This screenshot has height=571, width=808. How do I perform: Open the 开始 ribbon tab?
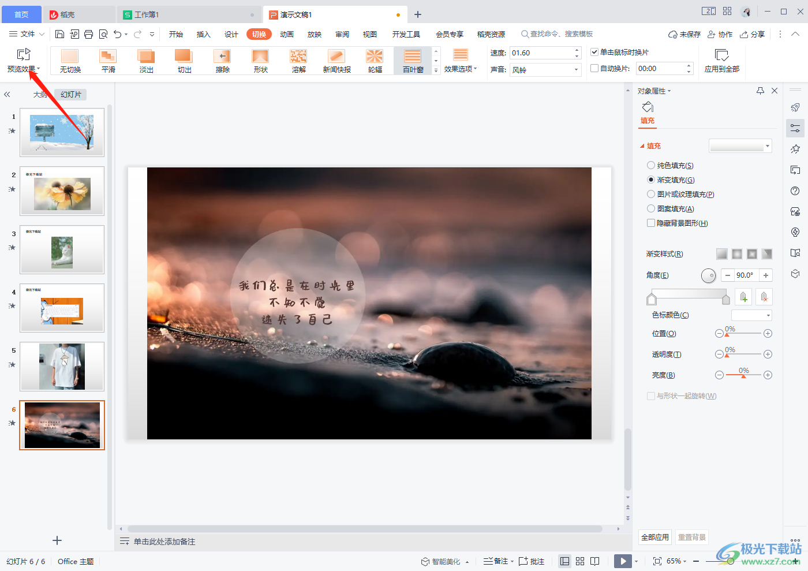pos(176,34)
